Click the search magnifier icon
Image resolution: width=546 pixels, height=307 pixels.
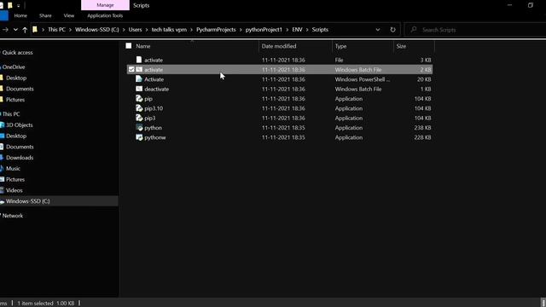pos(413,30)
